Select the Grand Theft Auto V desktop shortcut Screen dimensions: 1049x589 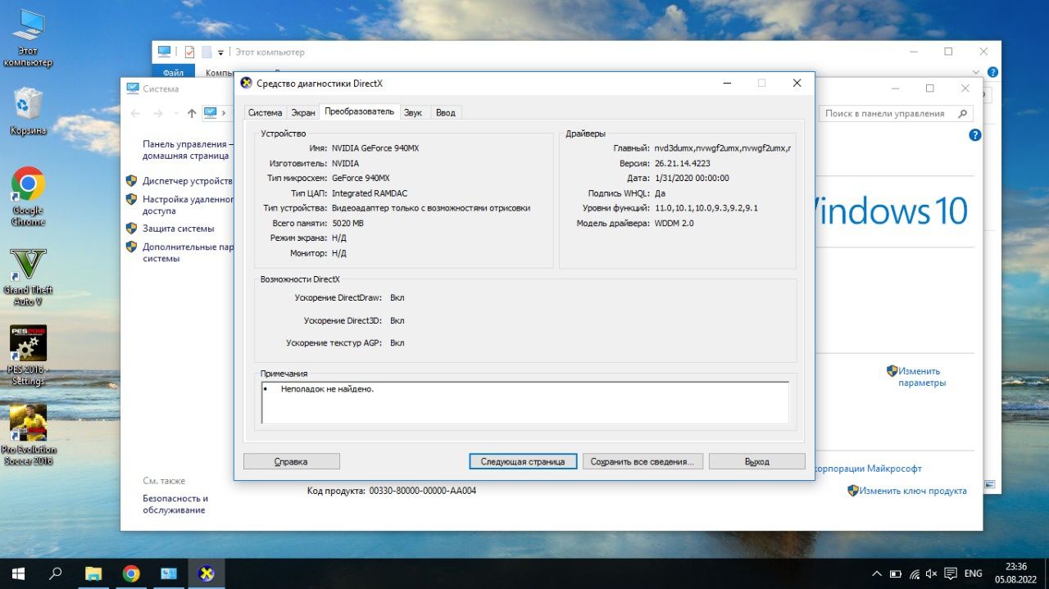coord(28,277)
